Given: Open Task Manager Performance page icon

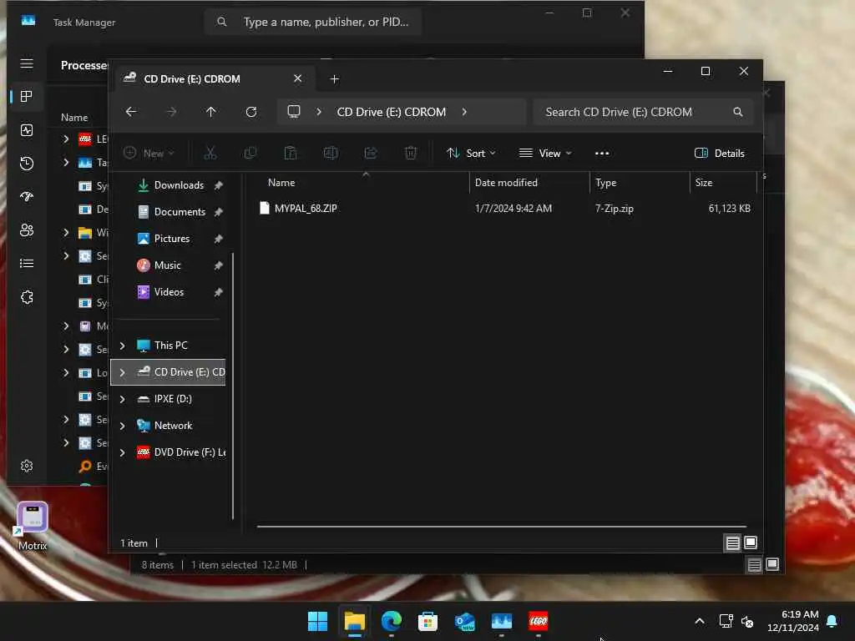Looking at the screenshot, I should (27, 130).
